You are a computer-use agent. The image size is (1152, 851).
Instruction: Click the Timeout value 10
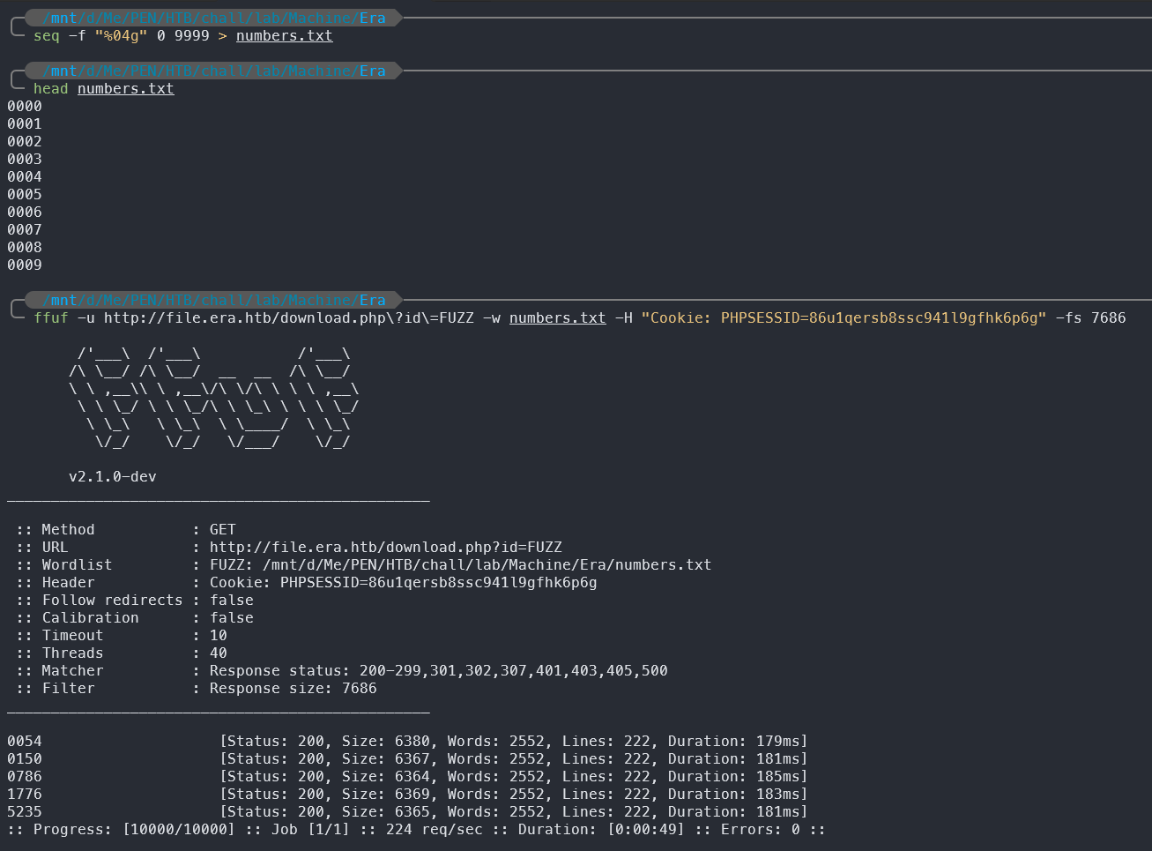click(x=219, y=636)
